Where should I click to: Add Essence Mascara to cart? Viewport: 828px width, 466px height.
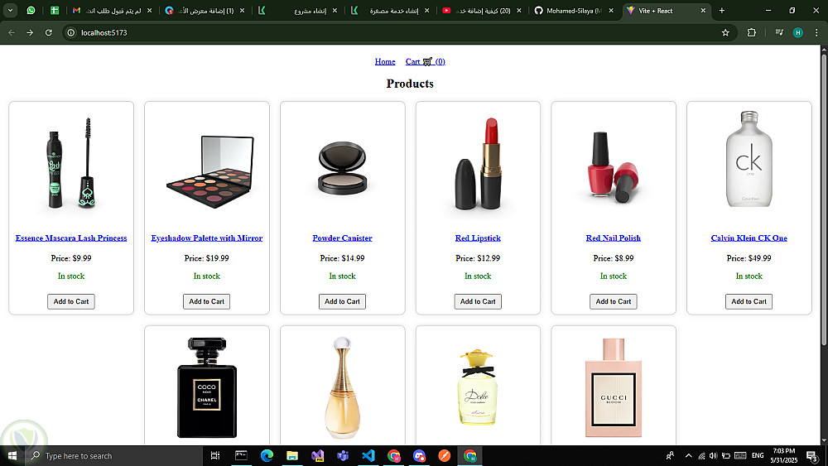[x=71, y=301]
